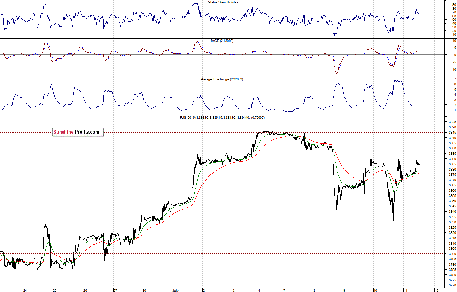457x292 pixels.
Task: Click the -10 level on MACD axis
Action: [453, 69]
